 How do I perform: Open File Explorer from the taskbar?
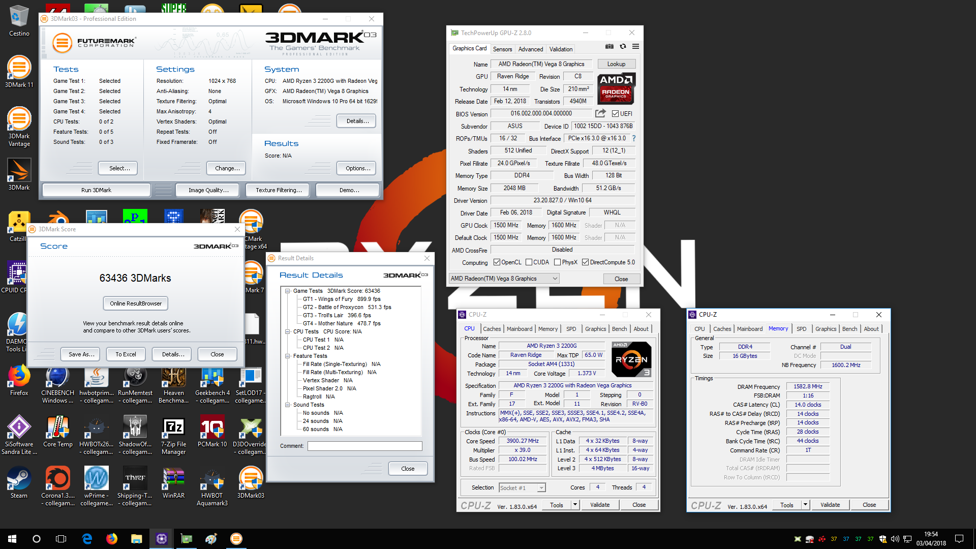[136, 539]
